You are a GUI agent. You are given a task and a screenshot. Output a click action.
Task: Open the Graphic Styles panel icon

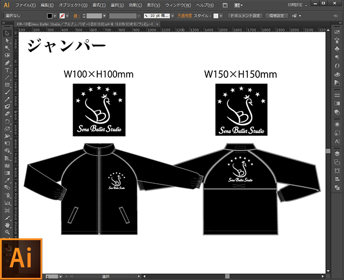[337, 133]
